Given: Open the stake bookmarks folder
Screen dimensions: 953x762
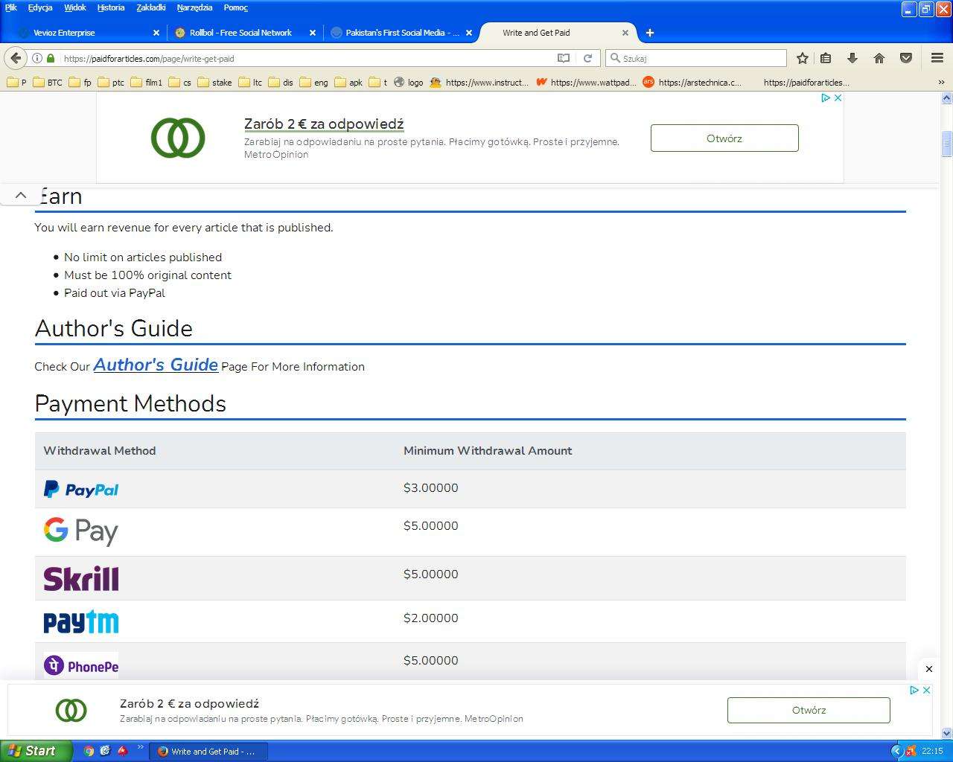Looking at the screenshot, I should 214,83.
